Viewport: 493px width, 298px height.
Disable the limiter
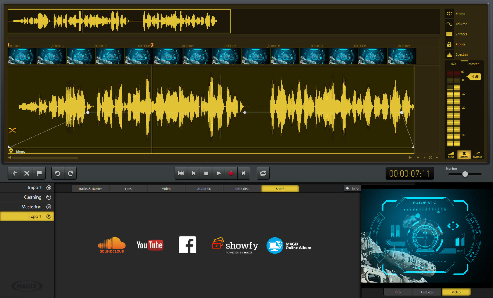[464, 155]
